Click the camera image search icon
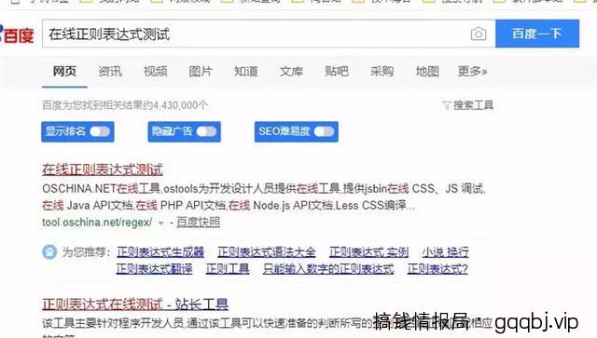The height and width of the screenshot is (338, 597). 479,34
